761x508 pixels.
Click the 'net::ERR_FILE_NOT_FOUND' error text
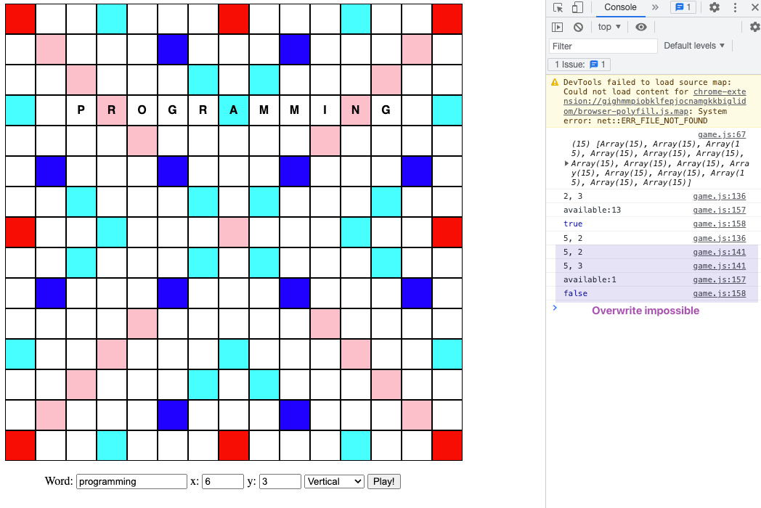(x=652, y=120)
